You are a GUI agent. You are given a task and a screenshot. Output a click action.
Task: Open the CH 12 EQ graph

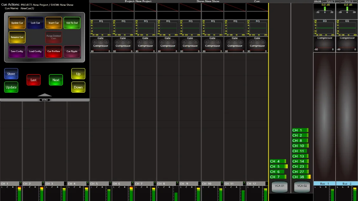coord(257,28)
